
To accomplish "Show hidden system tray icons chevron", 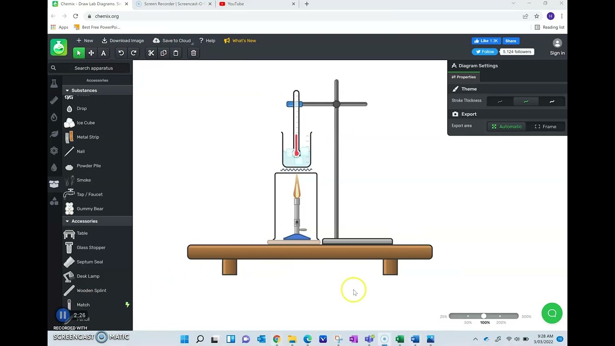I will coord(476,339).
